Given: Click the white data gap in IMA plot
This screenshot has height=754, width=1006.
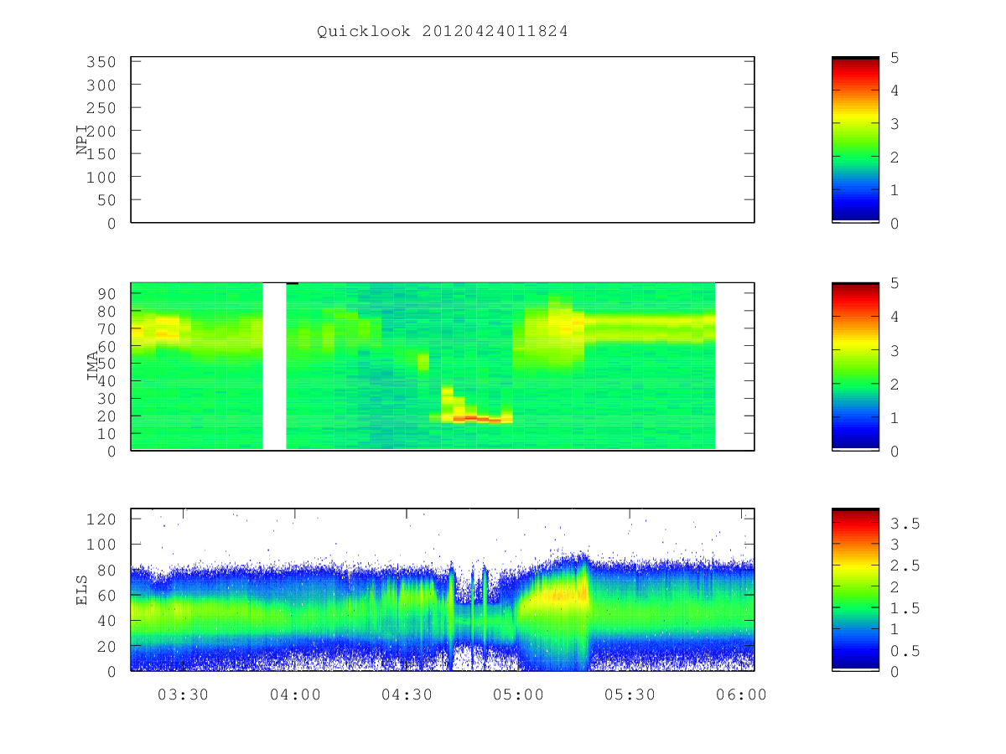Looking at the screenshot, I should point(274,366).
